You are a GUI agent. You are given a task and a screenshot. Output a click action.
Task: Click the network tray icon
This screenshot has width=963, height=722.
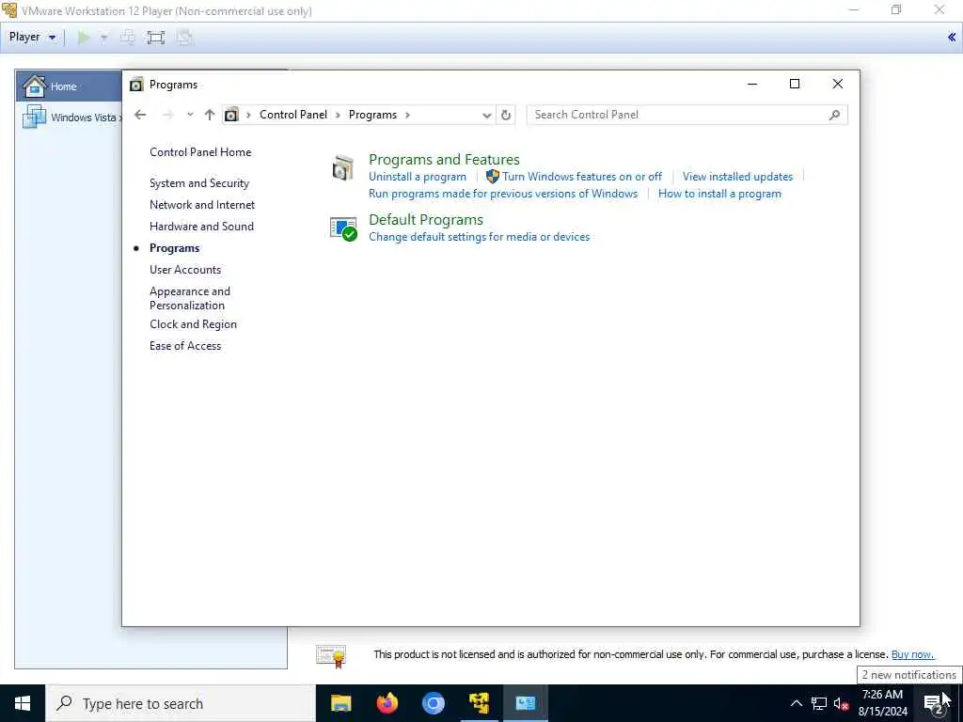819,703
